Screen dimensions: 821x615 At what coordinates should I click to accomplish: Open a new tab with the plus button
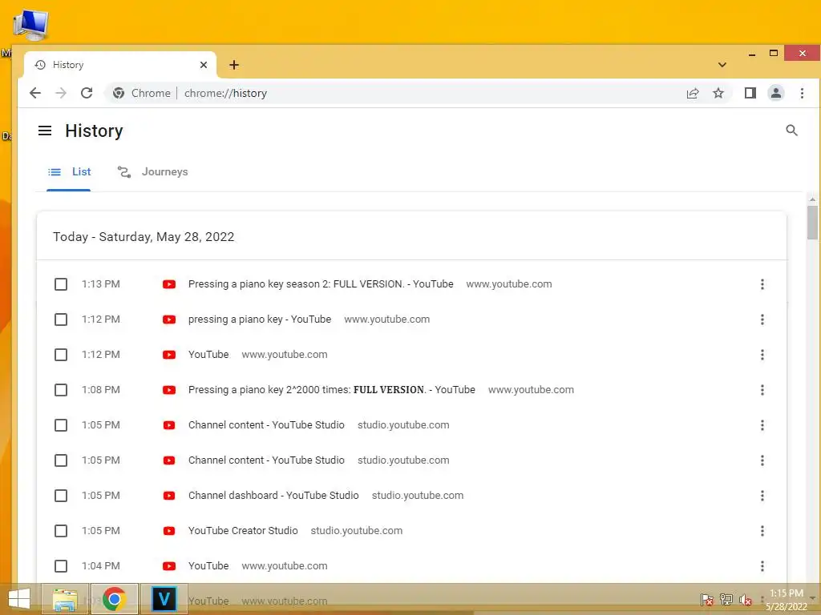(x=234, y=65)
